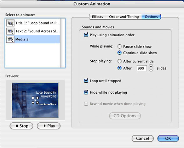Screen dimensions: 184x148
Task: Click the slides count field showing 999
Action: pyautogui.click(x=142, y=68)
